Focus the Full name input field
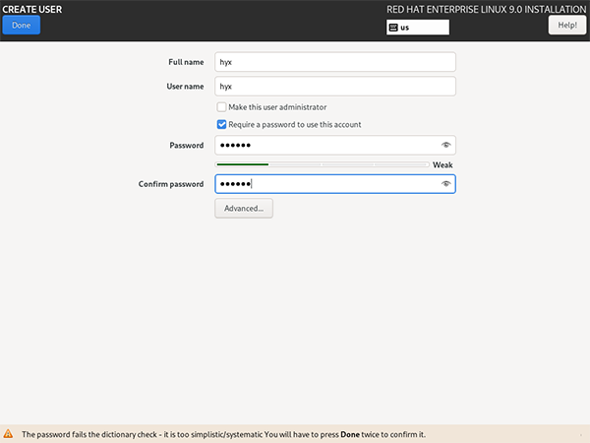Screen dimensions: 590x443 point(335,62)
